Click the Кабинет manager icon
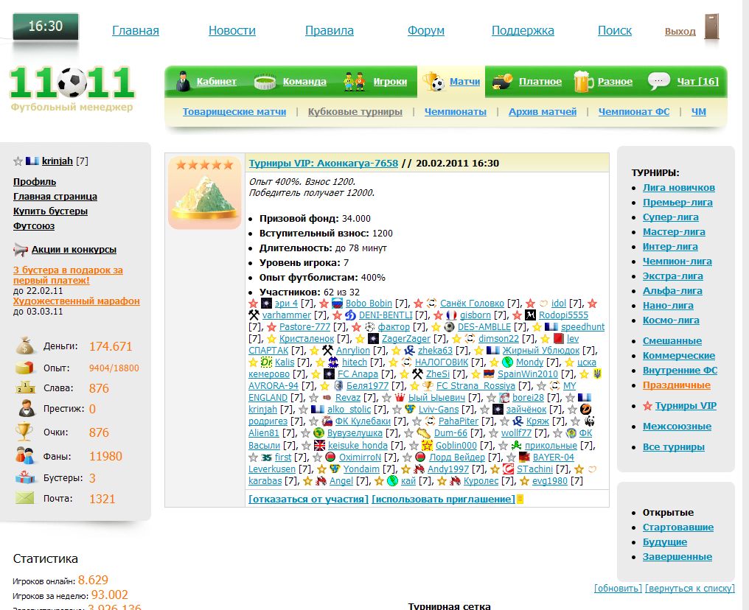Screen dimensions: 749x610 [183, 81]
